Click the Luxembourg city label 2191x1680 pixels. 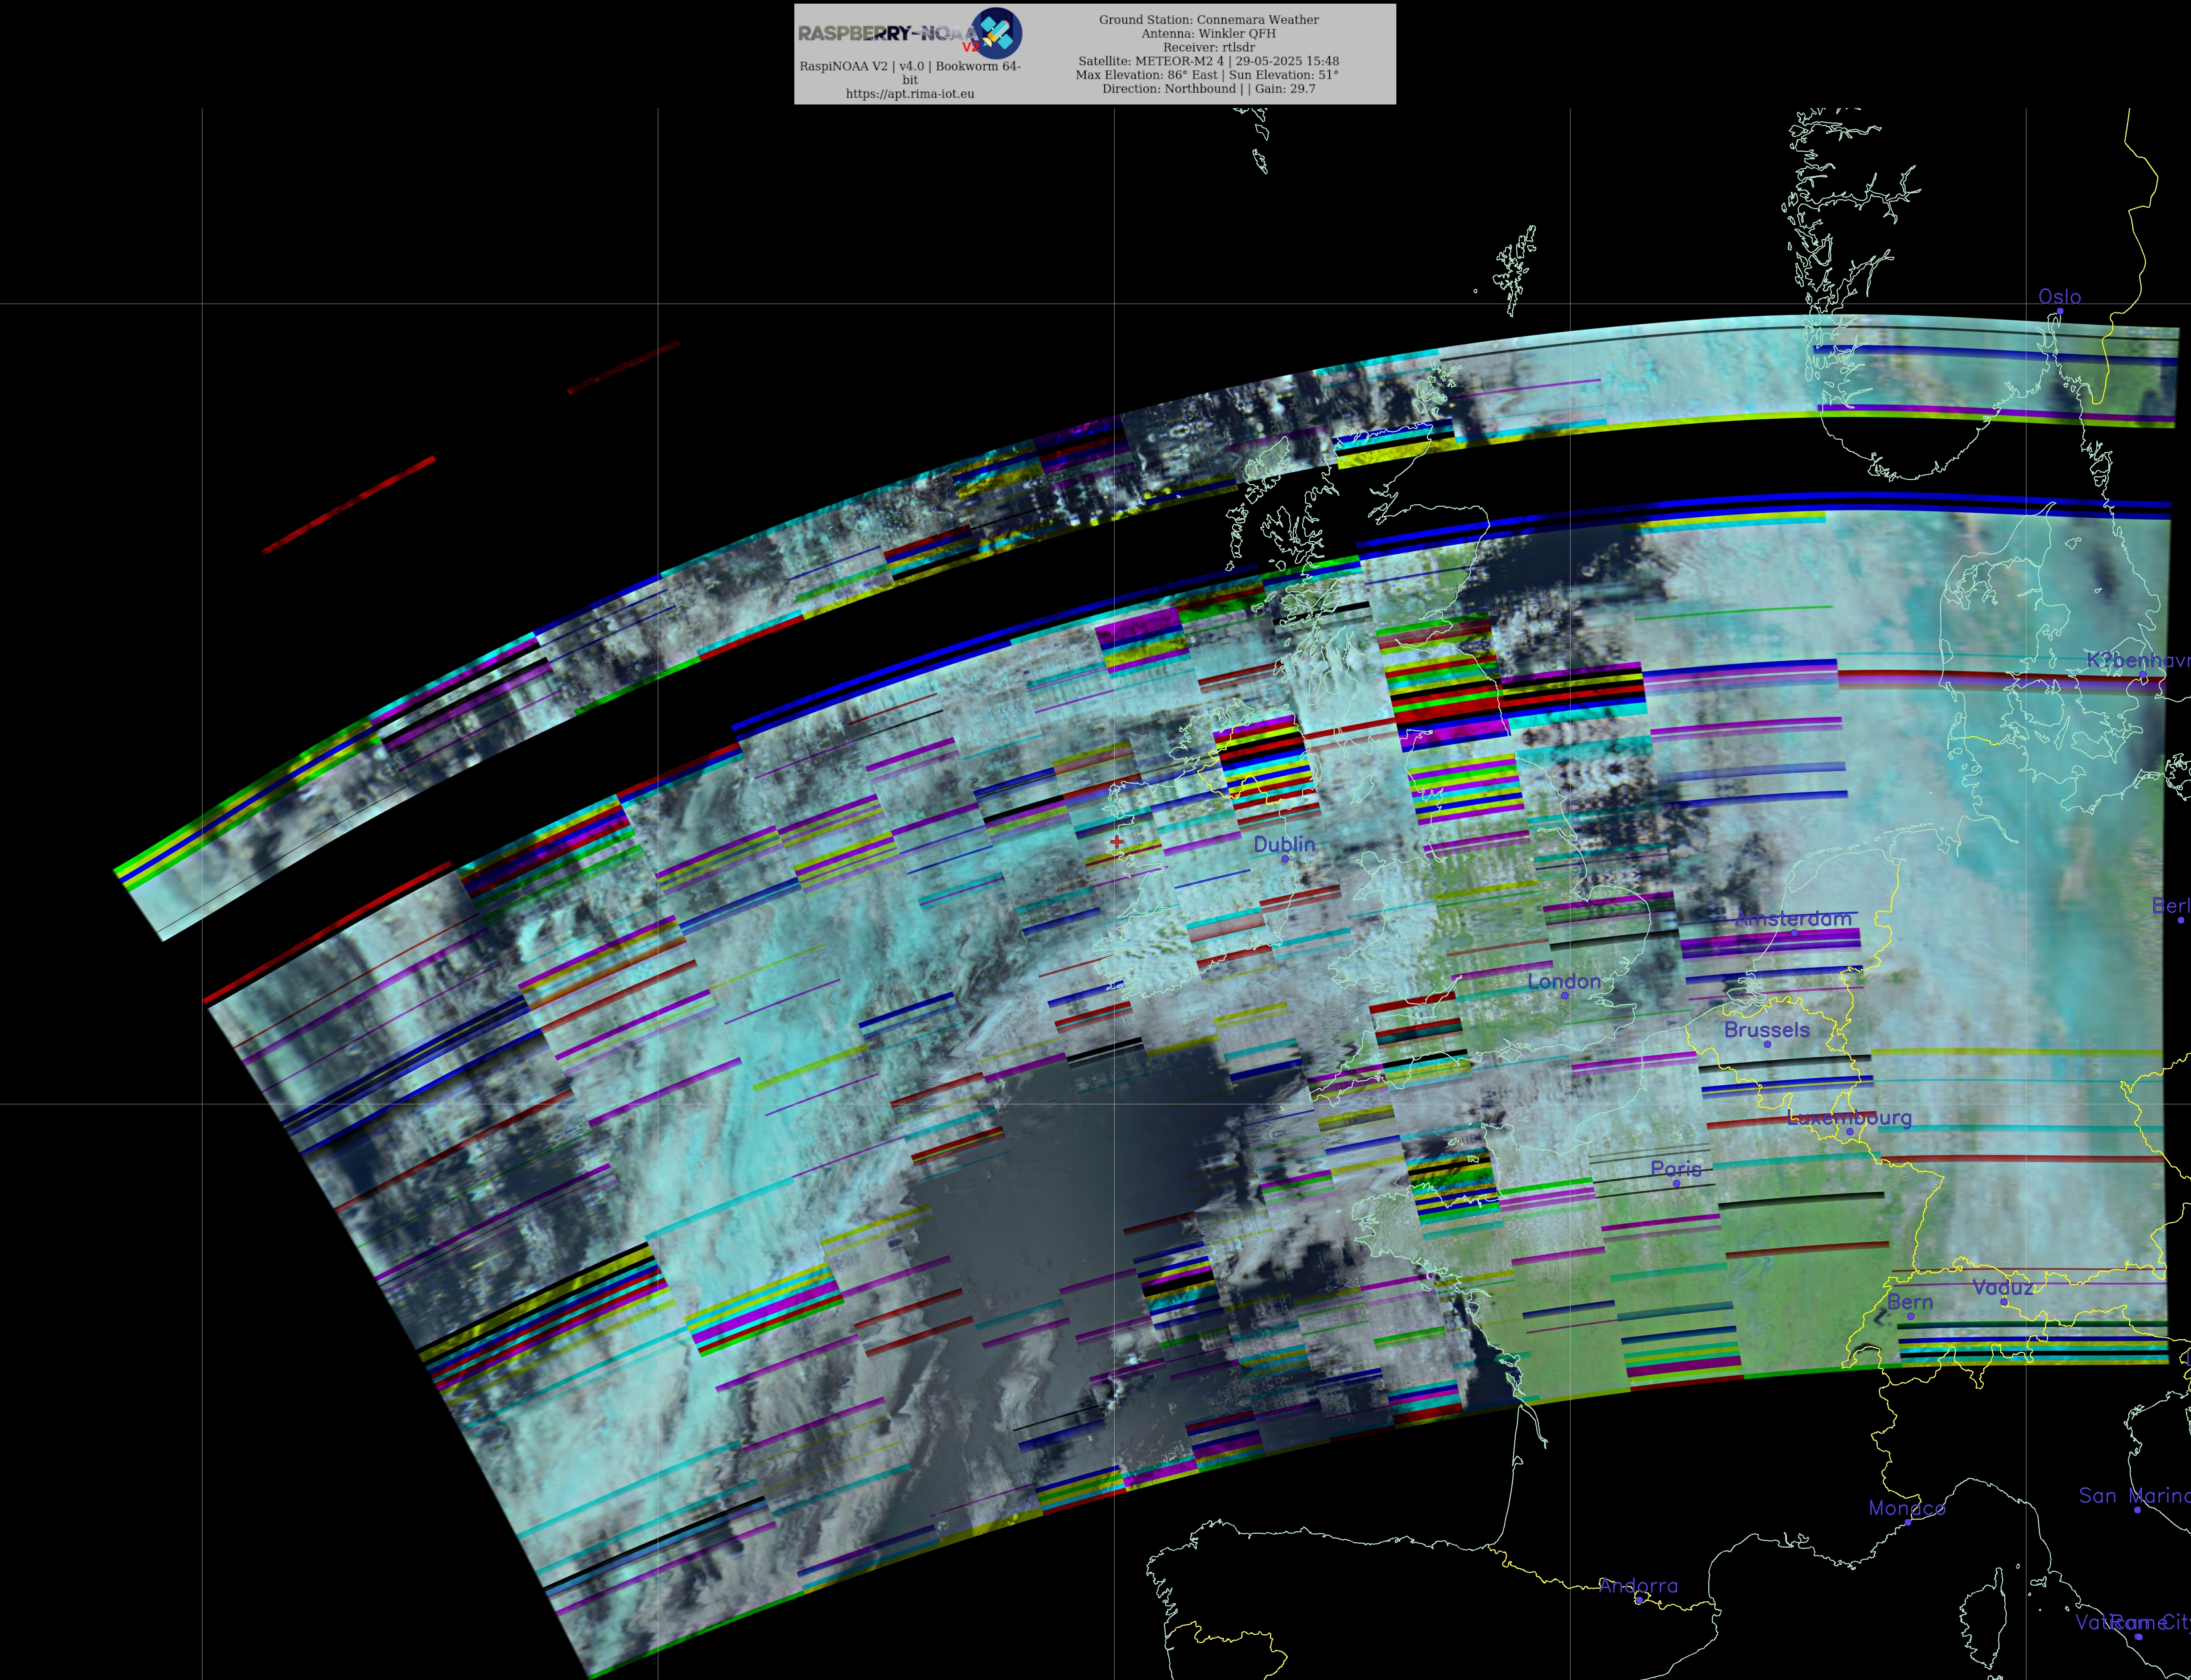(1849, 1118)
